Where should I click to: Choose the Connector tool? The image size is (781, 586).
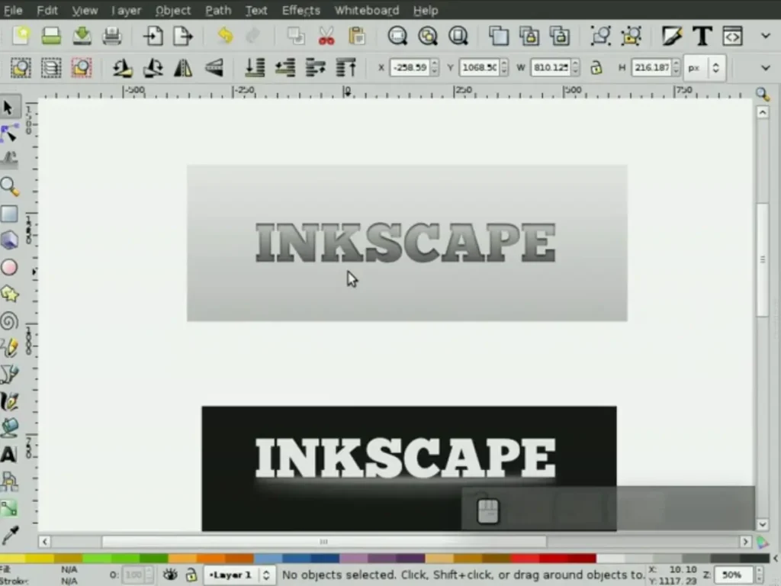pyautogui.click(x=9, y=481)
